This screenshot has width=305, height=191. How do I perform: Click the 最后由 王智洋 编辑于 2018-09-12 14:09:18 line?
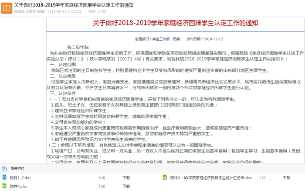[x=48, y=11]
